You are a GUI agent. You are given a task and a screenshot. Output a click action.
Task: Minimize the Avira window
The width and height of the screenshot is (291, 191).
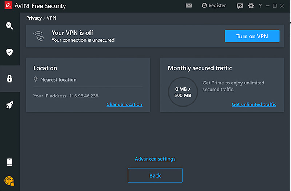click(x=267, y=6)
